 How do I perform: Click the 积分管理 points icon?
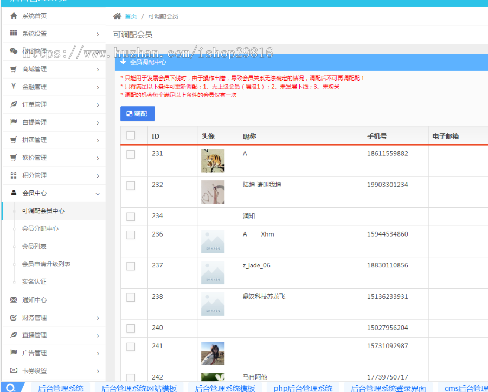click(14, 175)
